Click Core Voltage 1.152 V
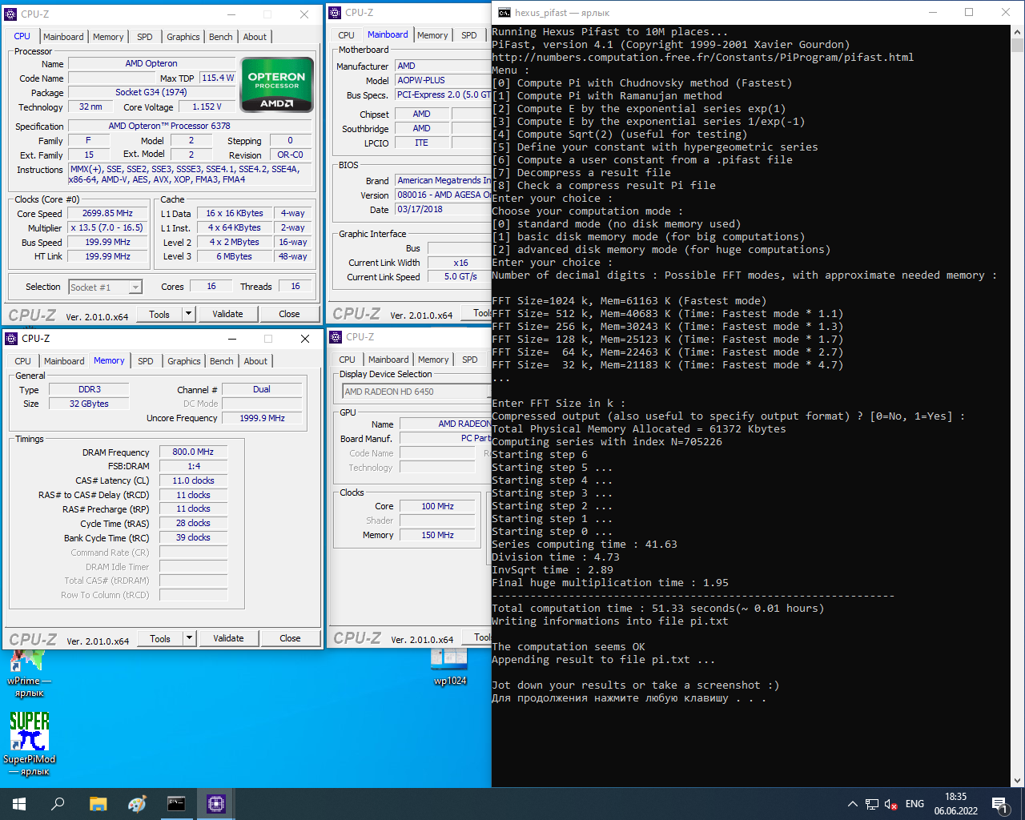 pyautogui.click(x=207, y=107)
